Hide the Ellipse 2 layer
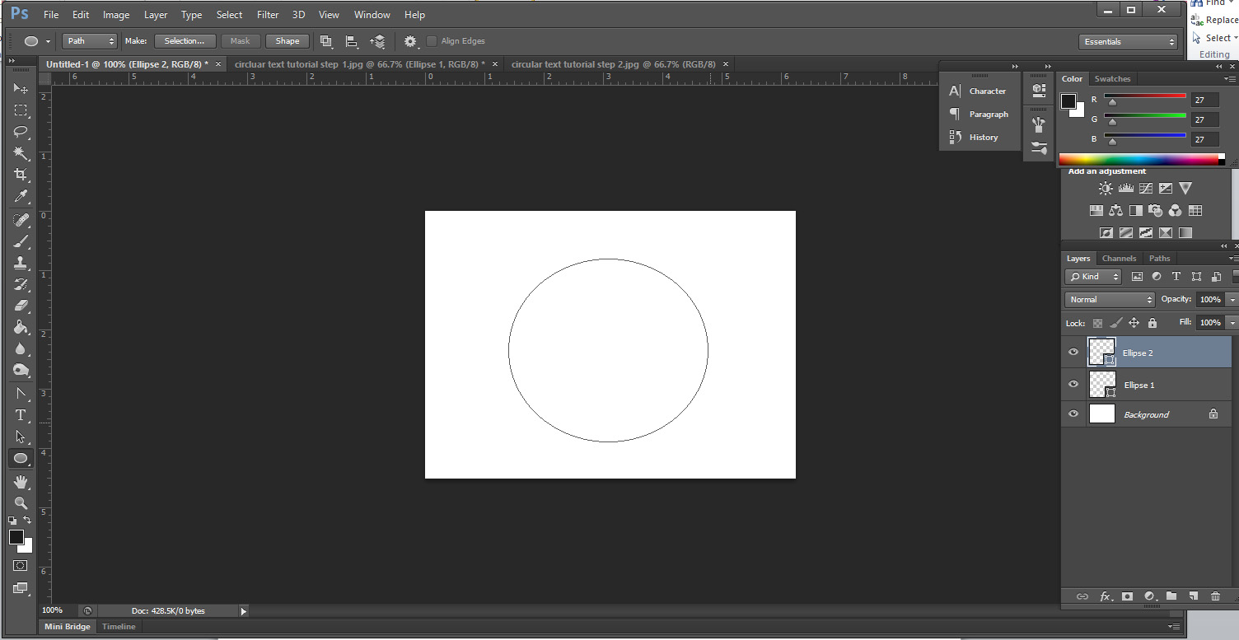 click(1073, 353)
